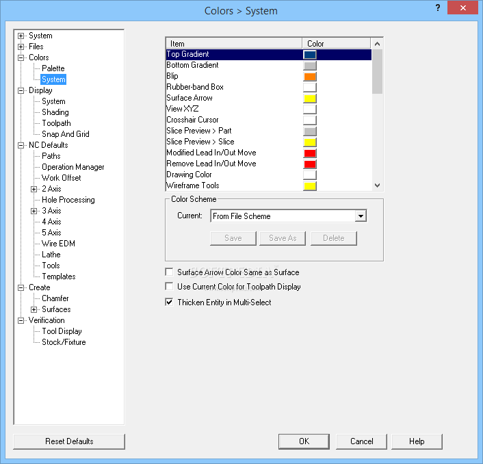483x464 pixels.
Task: Open the title bar help question mark
Action: (x=438, y=8)
